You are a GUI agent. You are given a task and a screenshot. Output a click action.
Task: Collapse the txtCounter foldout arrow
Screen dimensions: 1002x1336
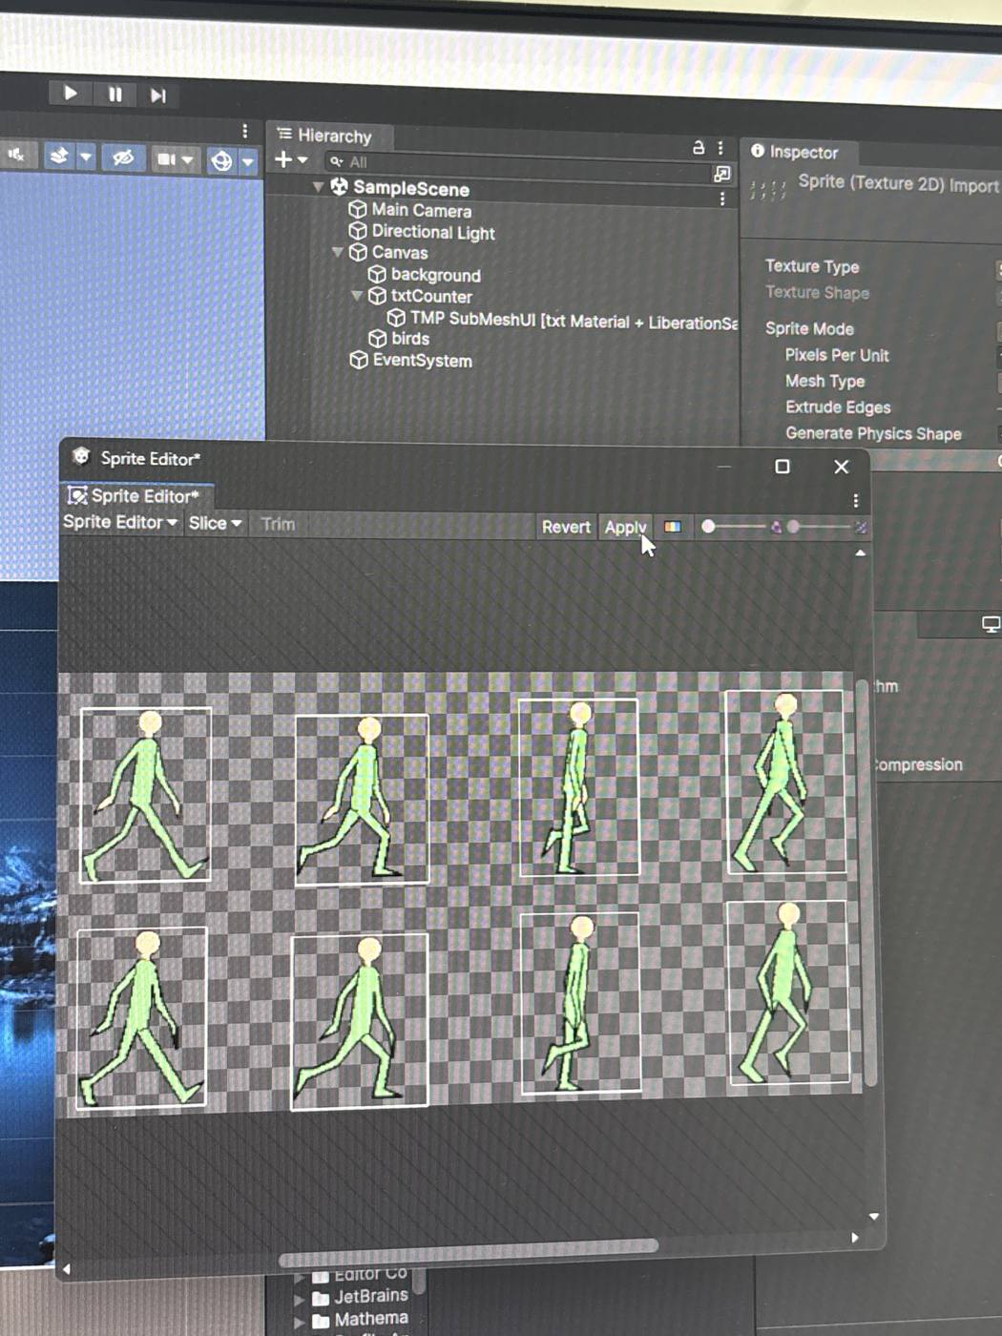[x=356, y=296]
